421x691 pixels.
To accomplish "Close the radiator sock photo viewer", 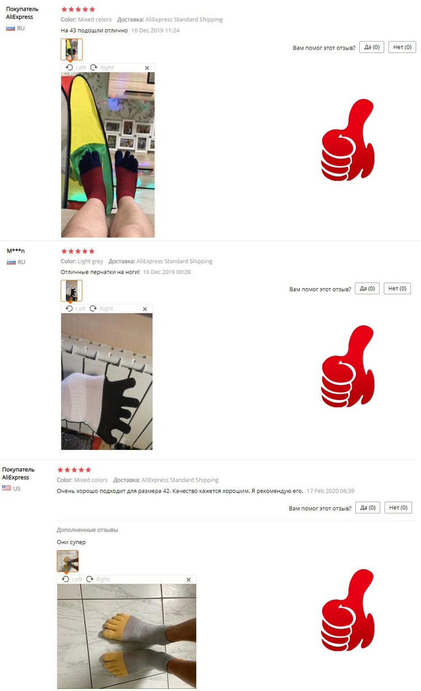I will (145, 309).
